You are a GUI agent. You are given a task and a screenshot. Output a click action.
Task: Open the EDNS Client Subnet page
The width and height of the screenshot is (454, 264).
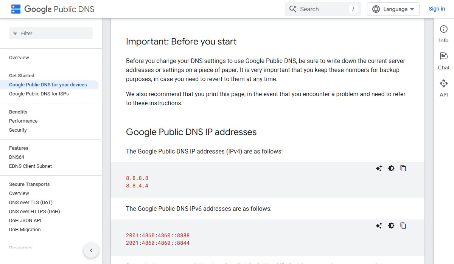[x=30, y=166]
